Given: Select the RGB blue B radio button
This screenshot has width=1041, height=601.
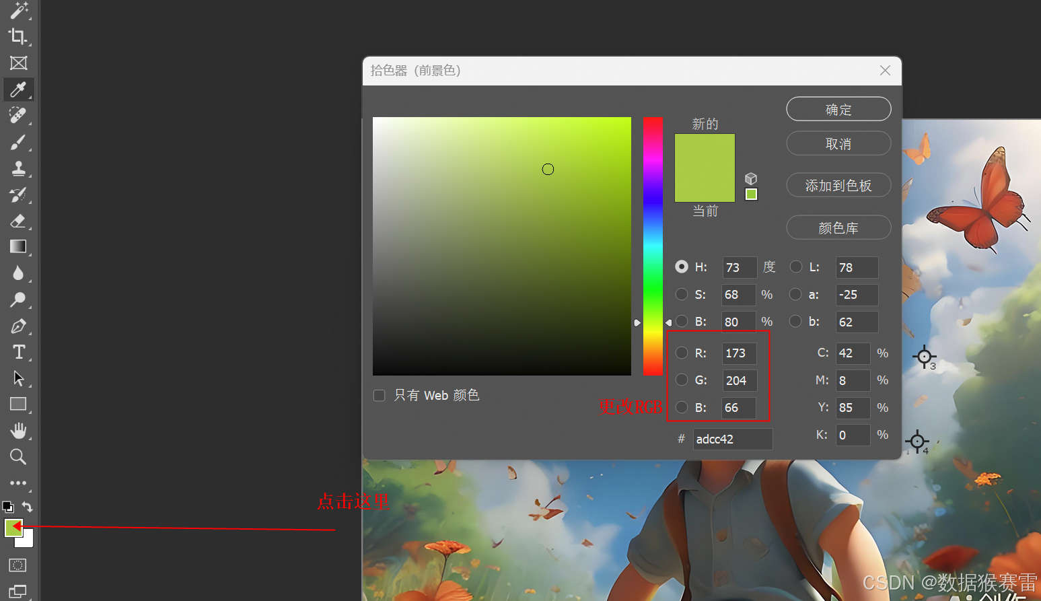Looking at the screenshot, I should pos(682,407).
